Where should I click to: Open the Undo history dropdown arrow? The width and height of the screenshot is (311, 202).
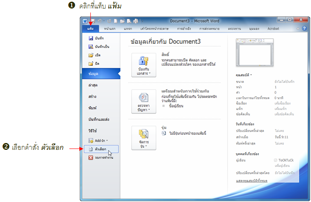[104, 21]
